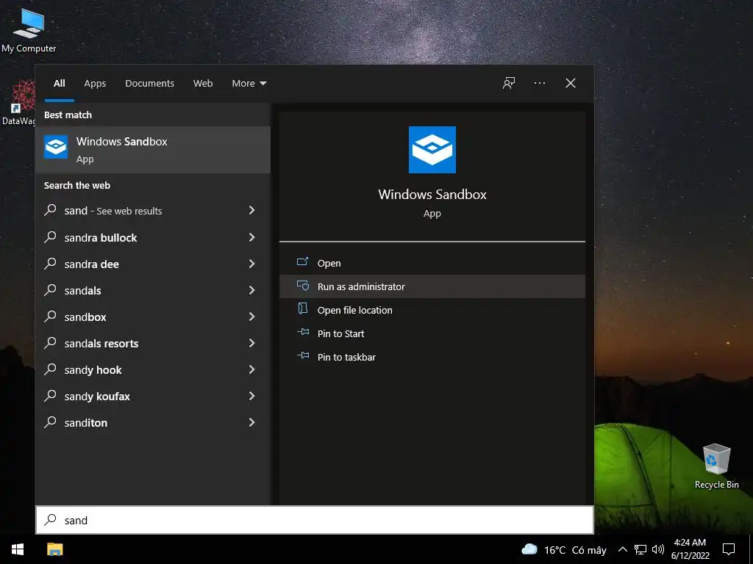Click the volume speaker icon in tray
The image size is (753, 564).
pos(658,549)
